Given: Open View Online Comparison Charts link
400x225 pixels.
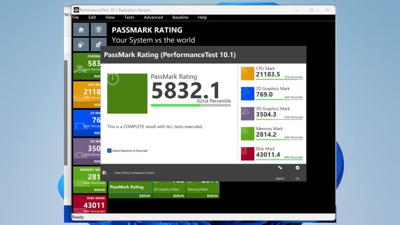Looking at the screenshot, I should coord(135,173).
